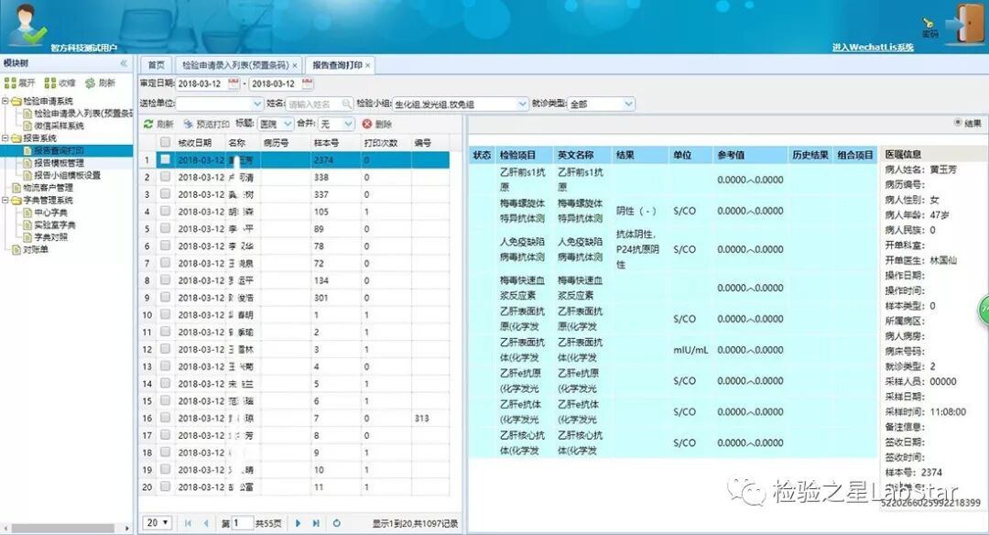The width and height of the screenshot is (989, 535).
Task: Close the 报告查询打印 tab
Action: click(368, 65)
